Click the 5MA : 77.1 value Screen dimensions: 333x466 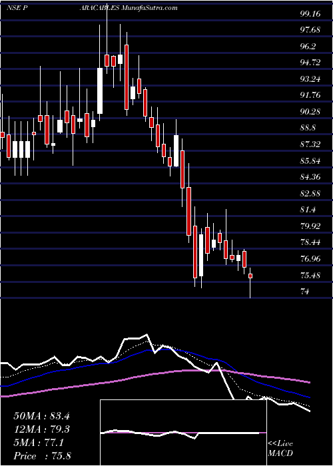pyautogui.click(x=39, y=443)
